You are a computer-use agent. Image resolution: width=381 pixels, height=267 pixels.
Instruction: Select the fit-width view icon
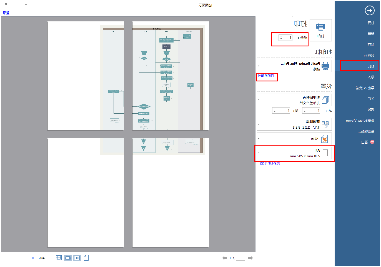coord(59,258)
